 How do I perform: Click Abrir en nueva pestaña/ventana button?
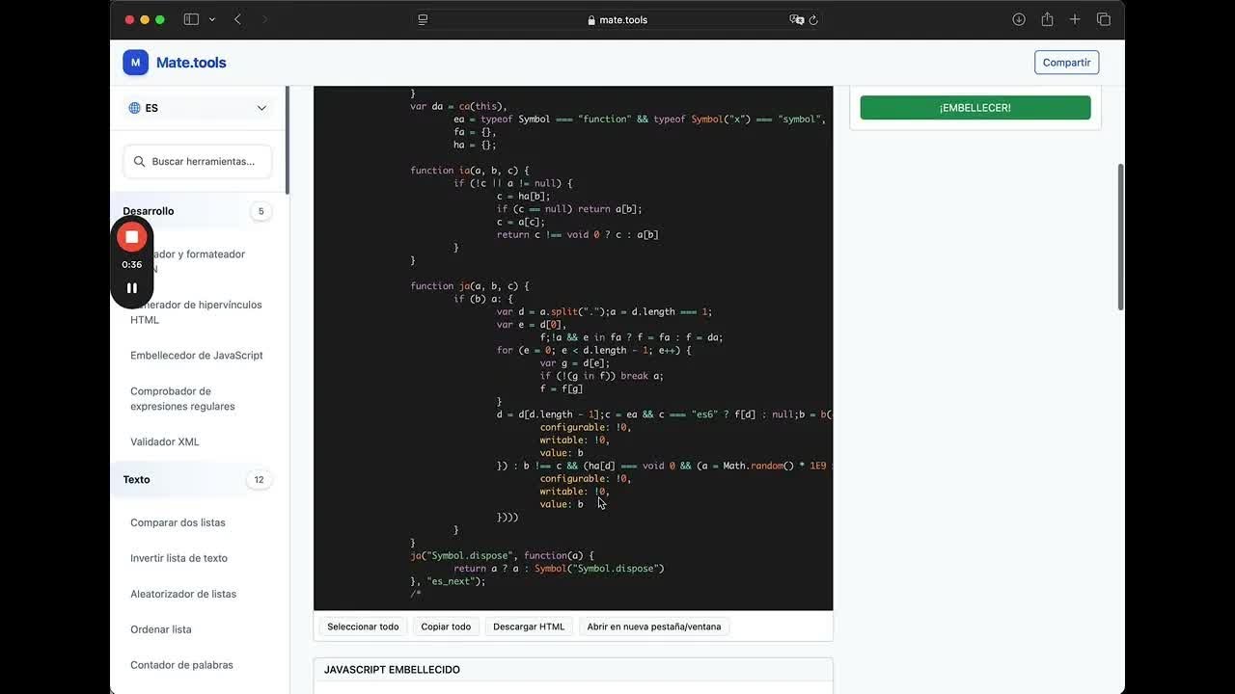click(654, 627)
